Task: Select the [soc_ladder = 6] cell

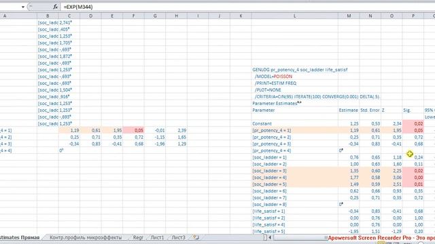Action: click(x=294, y=191)
